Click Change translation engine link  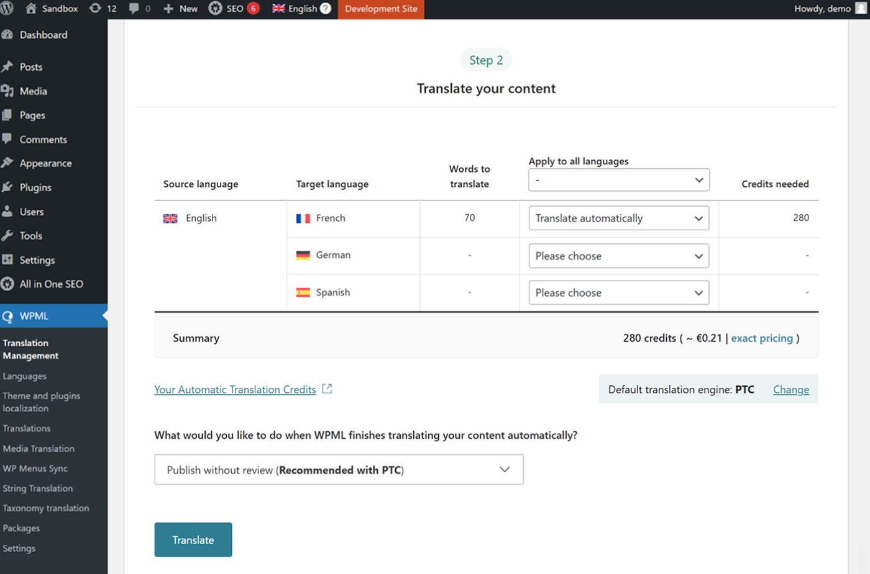click(x=791, y=390)
